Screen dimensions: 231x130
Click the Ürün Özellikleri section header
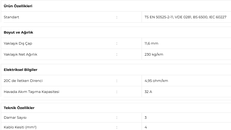18,6
